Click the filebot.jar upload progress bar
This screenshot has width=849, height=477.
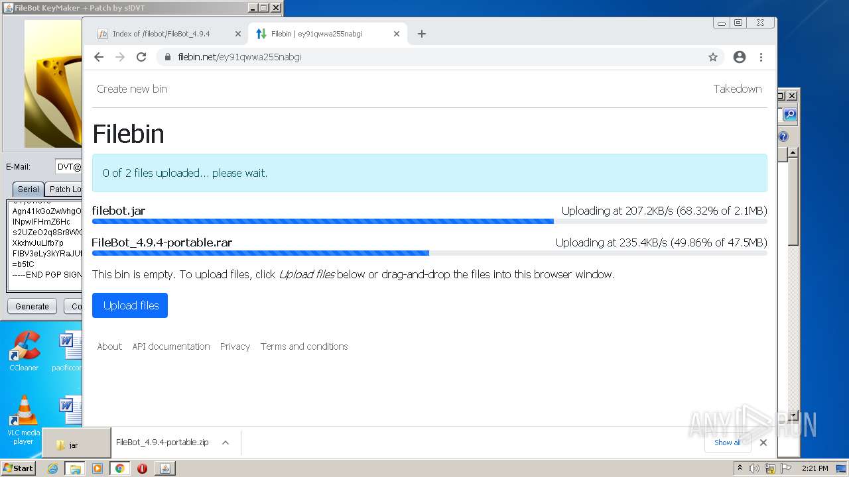(x=430, y=221)
